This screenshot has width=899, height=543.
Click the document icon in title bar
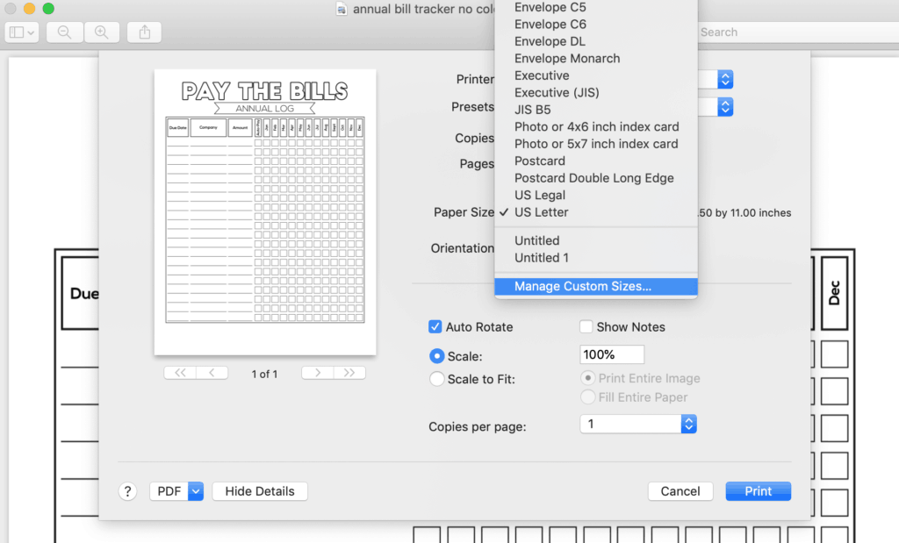point(342,9)
